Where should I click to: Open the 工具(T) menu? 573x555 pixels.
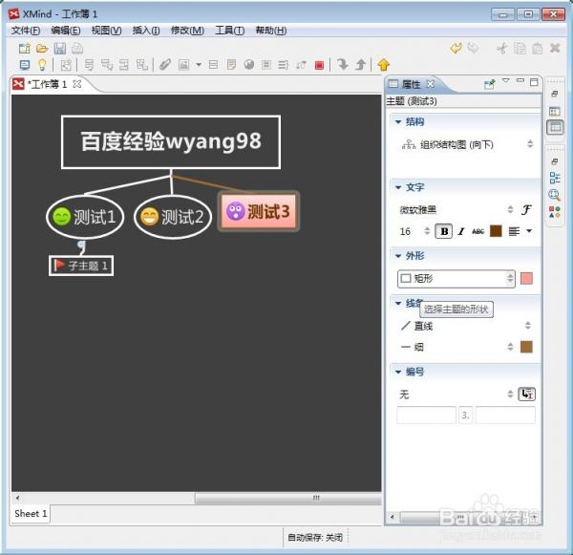229,31
